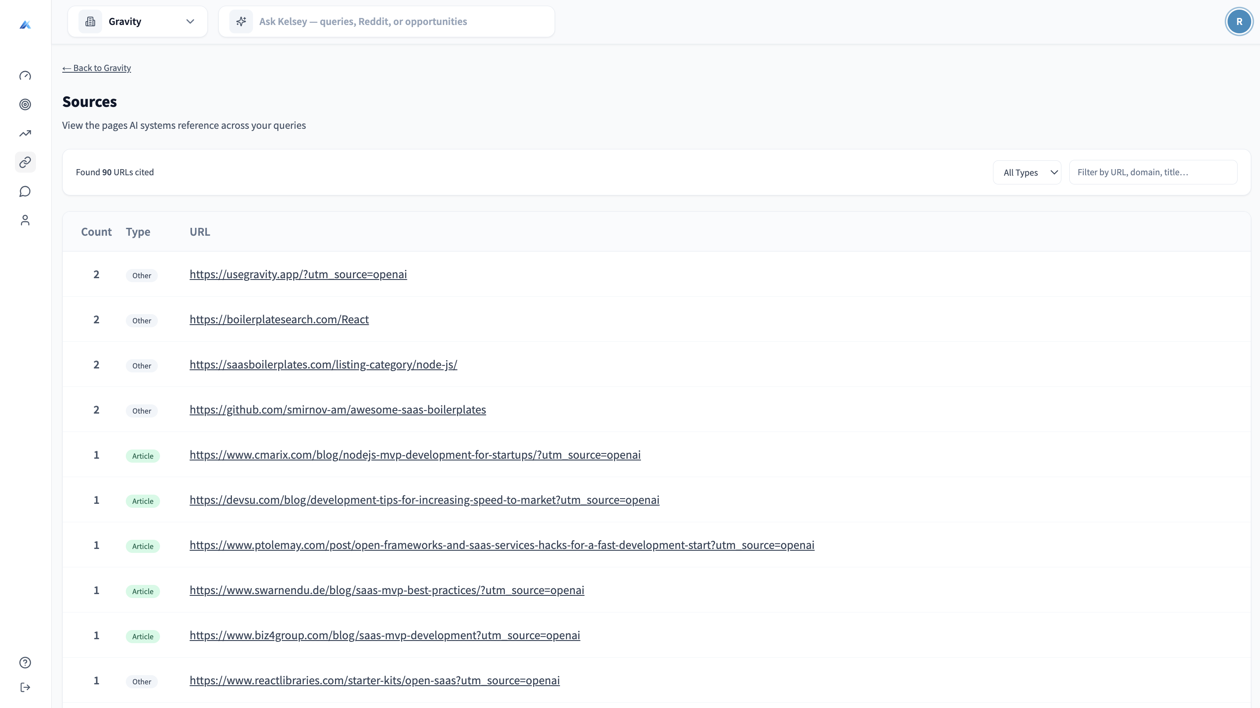Screen dimensions: 1260x708
Task: Open the github awesome-saas-boilerplates link
Action: coord(338,410)
